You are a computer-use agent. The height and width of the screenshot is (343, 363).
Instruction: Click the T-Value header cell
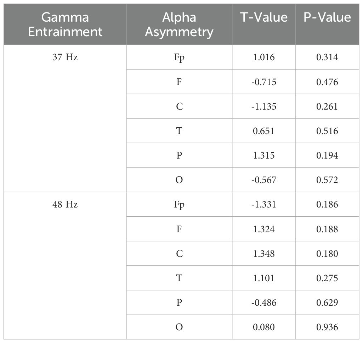(264, 24)
